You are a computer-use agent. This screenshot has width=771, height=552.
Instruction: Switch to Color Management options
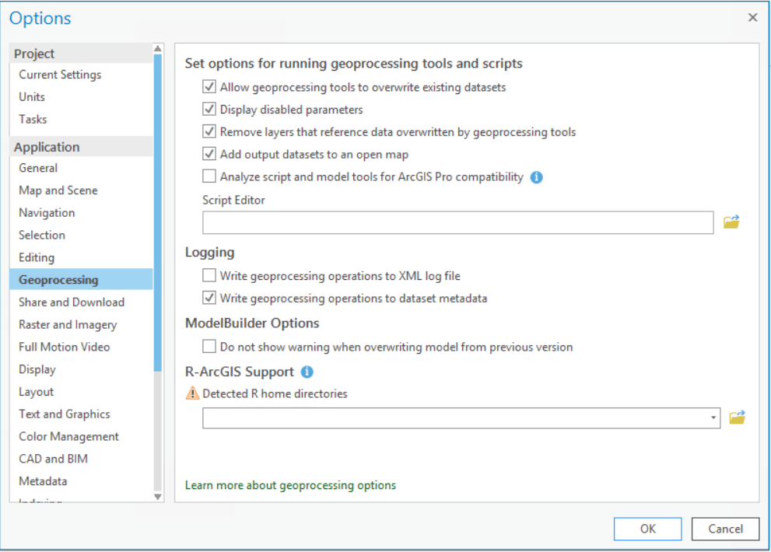[69, 437]
